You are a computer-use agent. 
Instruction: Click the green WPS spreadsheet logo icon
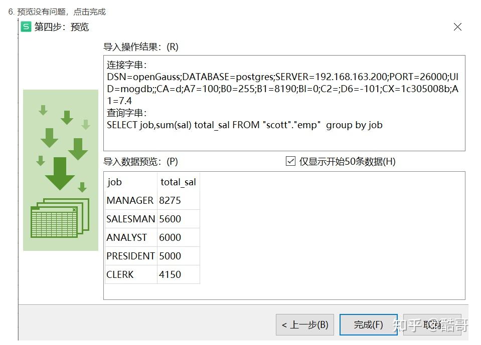[26, 27]
